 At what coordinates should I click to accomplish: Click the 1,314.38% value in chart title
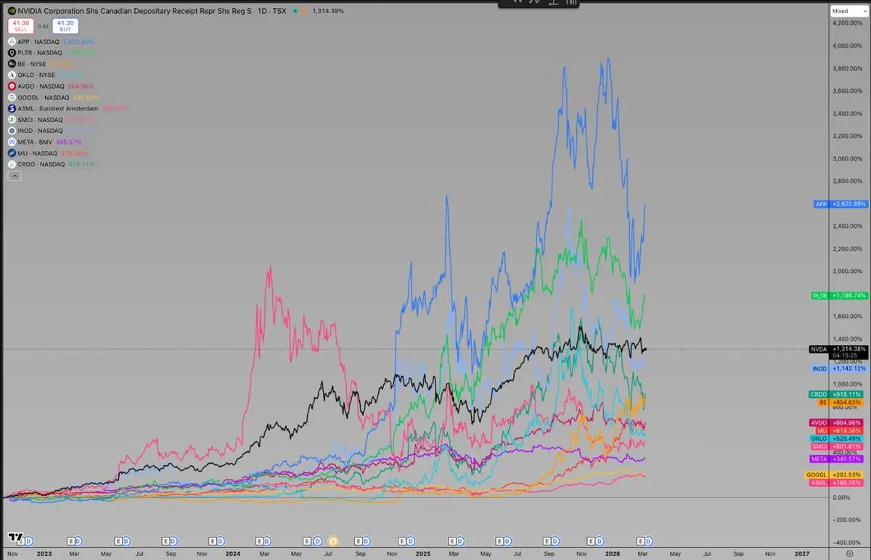tap(328, 12)
